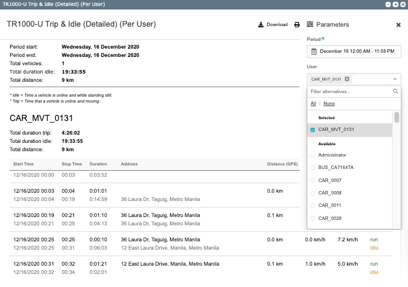The width and height of the screenshot is (408, 287).
Task: Click the None link to deselect users
Action: click(x=329, y=104)
